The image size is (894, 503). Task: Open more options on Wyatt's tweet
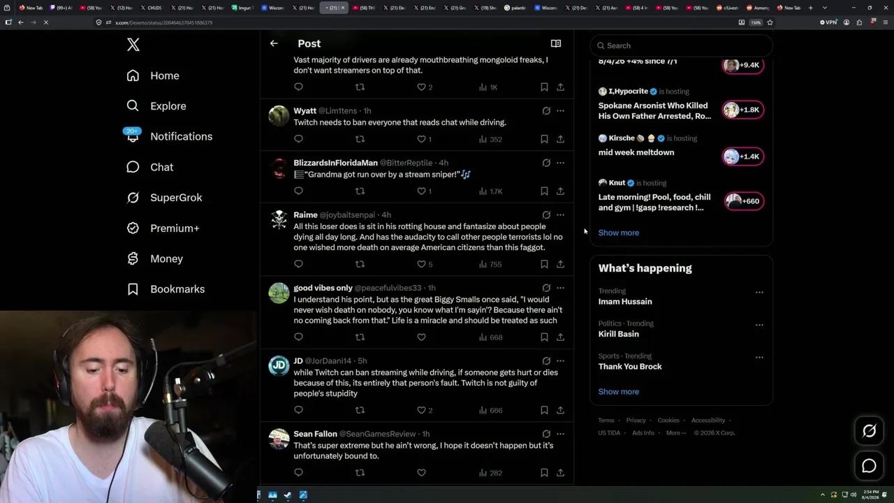point(560,110)
